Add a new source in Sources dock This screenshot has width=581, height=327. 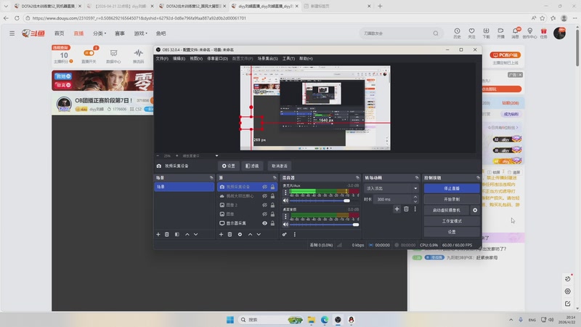point(222,234)
